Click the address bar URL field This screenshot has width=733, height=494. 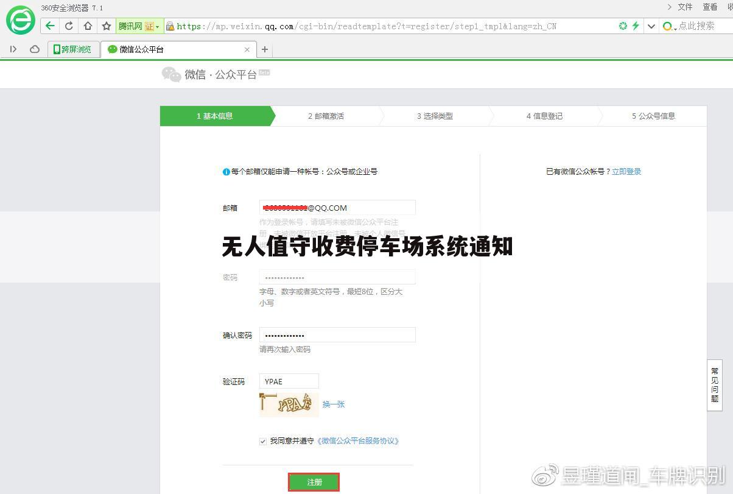click(x=390, y=26)
